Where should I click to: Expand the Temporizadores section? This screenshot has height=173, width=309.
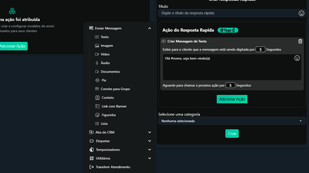coord(149,150)
